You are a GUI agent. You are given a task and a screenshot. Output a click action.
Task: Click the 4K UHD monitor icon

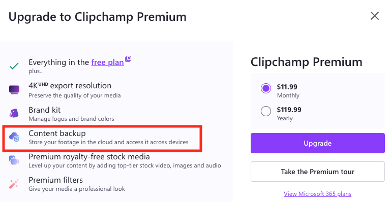[14, 90]
